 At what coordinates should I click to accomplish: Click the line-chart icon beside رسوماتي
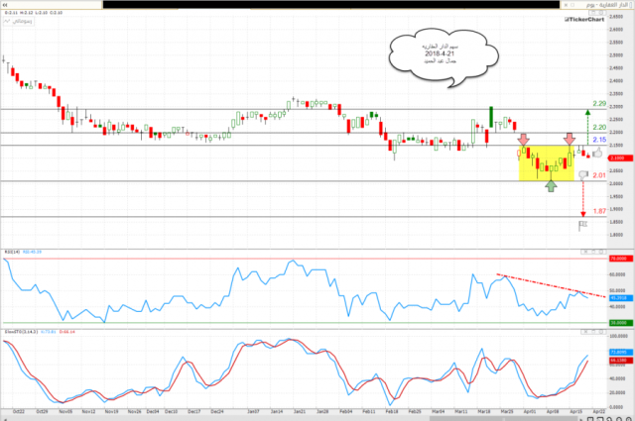pyautogui.click(x=7, y=22)
